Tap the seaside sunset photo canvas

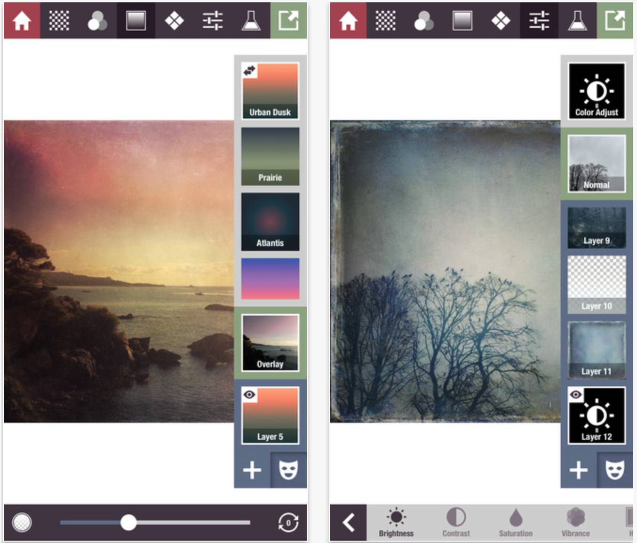click(119, 271)
